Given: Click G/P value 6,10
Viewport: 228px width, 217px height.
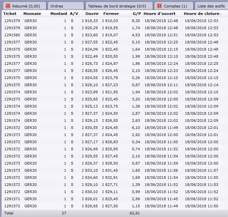Looking at the screenshot, I should 136,128.
